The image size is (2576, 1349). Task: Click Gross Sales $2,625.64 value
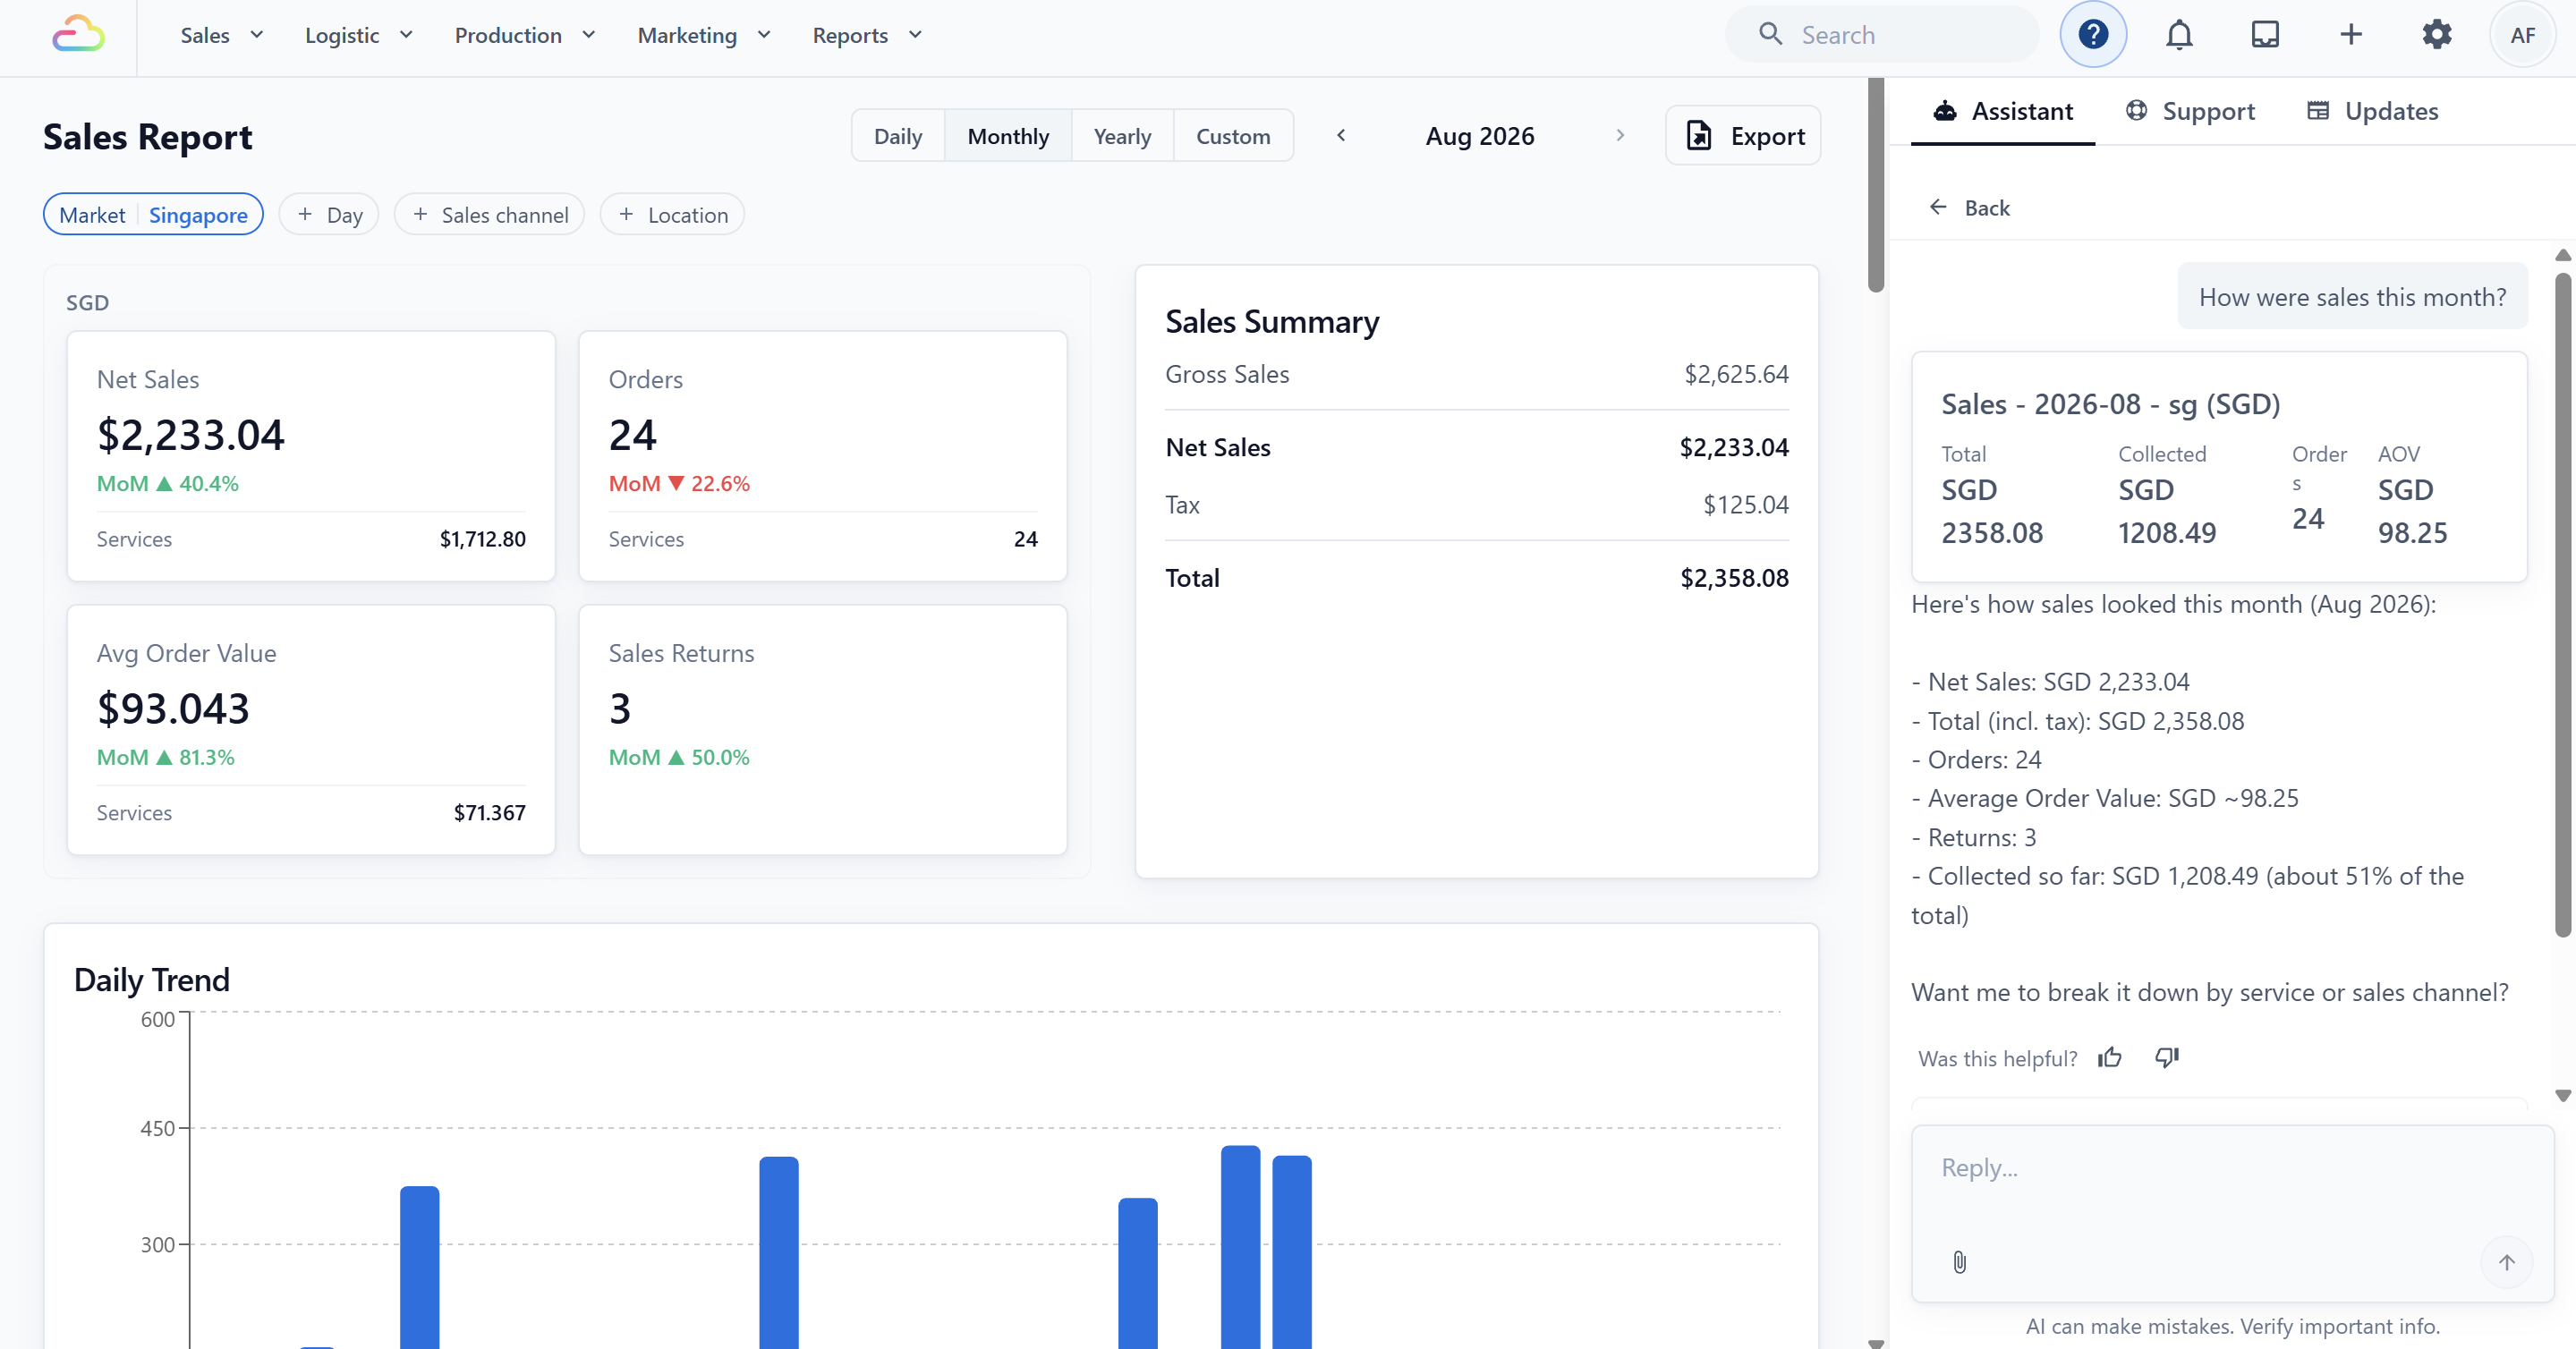coord(1736,374)
